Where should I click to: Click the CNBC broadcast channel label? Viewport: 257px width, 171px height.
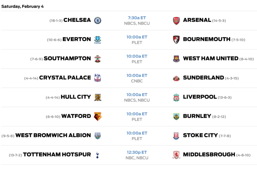tap(137, 81)
